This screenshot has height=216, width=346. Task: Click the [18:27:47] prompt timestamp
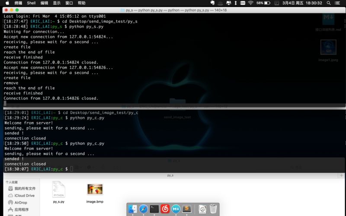[16, 21]
